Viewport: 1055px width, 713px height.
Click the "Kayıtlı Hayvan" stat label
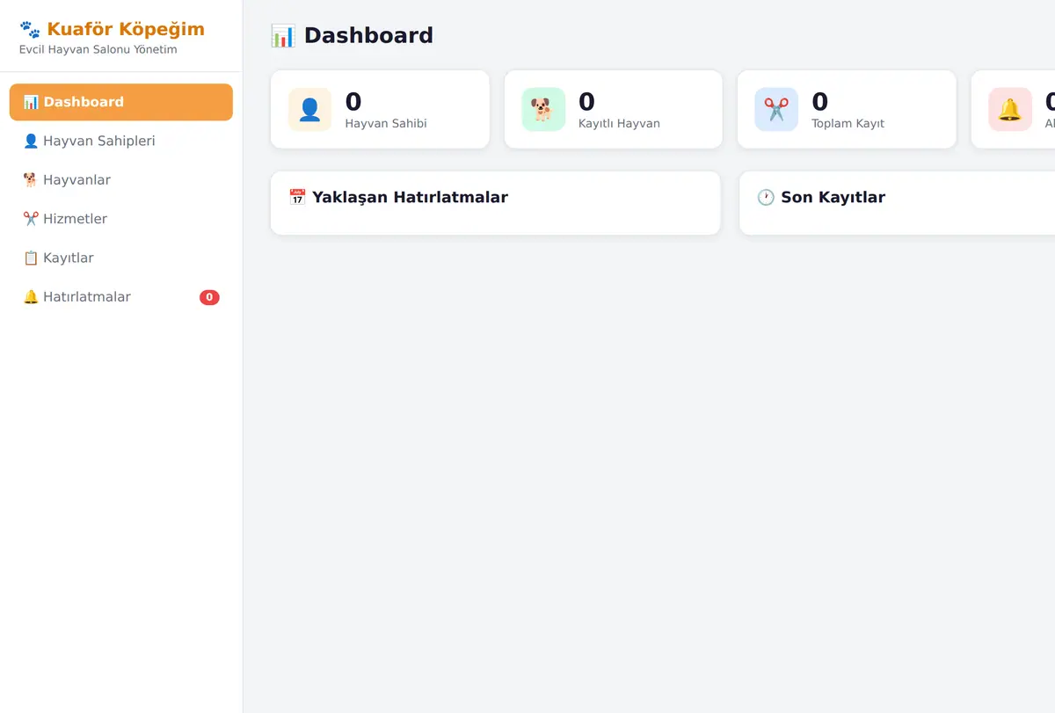tap(619, 124)
